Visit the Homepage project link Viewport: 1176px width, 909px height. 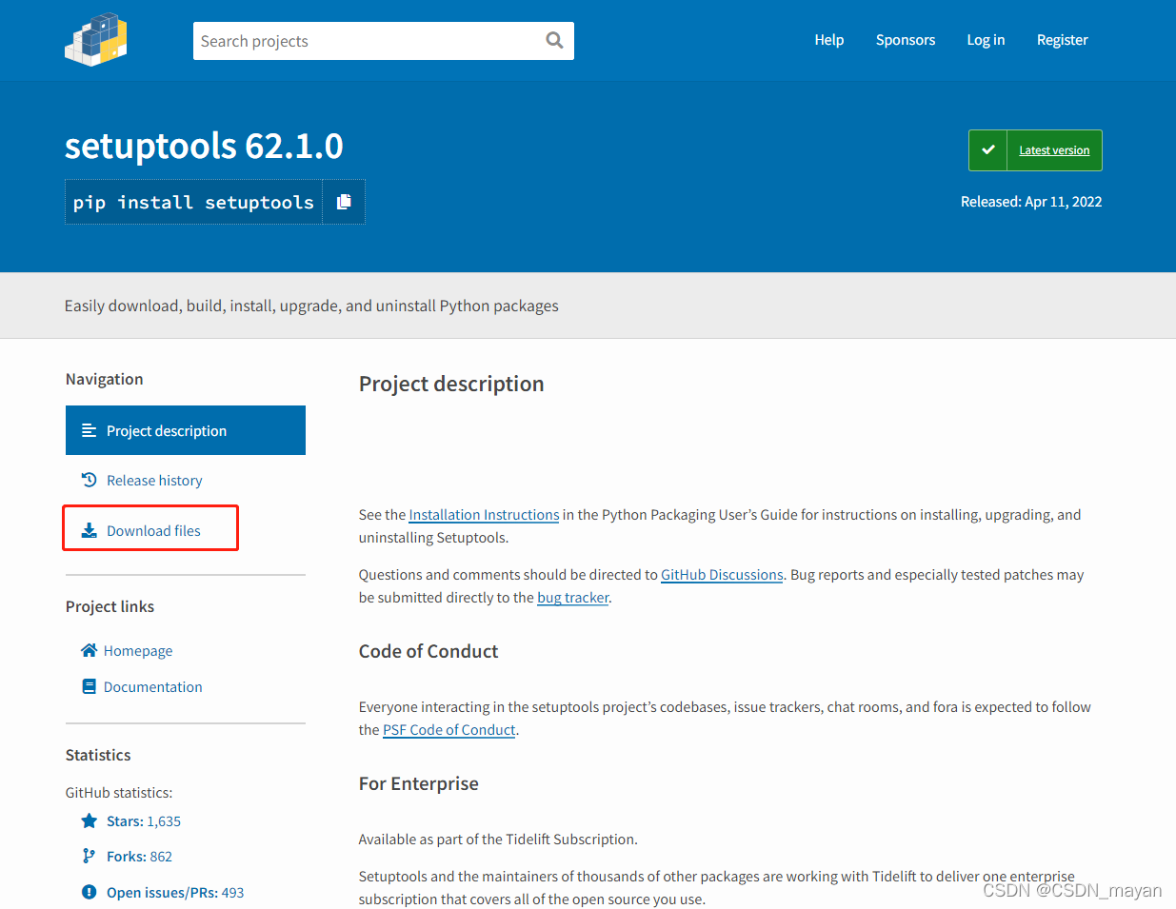[138, 651]
